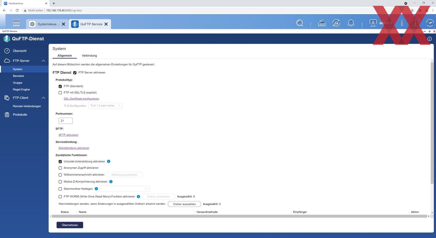Switch to the Verbindung tab
436x238 pixels.
(89, 55)
